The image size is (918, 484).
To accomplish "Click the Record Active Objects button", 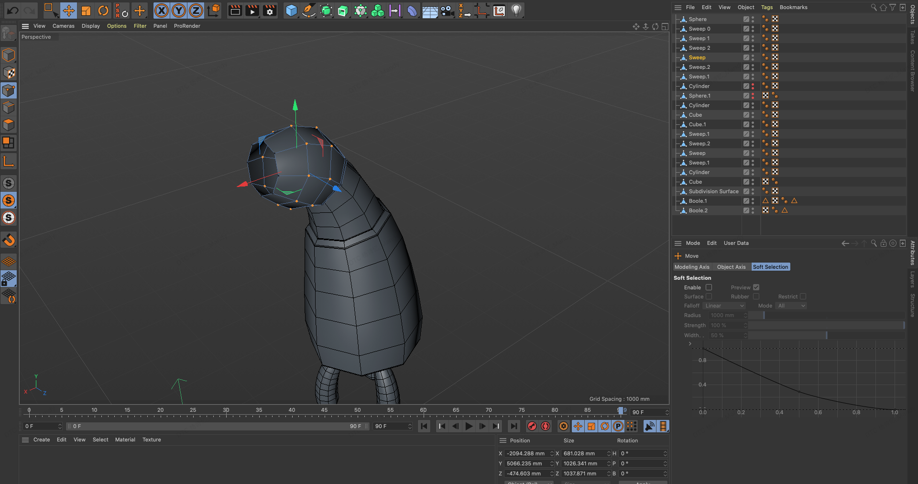I will click(x=532, y=426).
